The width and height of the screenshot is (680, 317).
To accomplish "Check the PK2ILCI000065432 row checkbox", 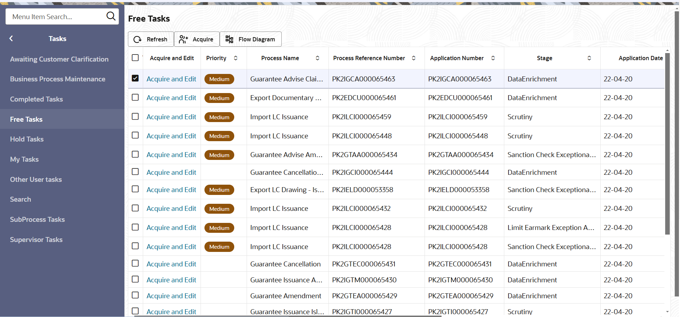I will coord(135,208).
